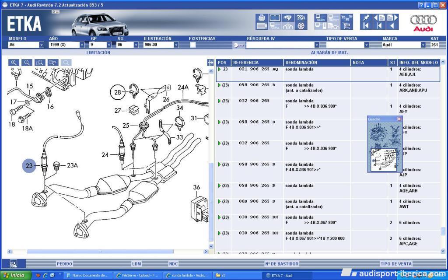Toggle the Existencias checkbox
The width and height of the screenshot is (448, 280).
point(192,45)
